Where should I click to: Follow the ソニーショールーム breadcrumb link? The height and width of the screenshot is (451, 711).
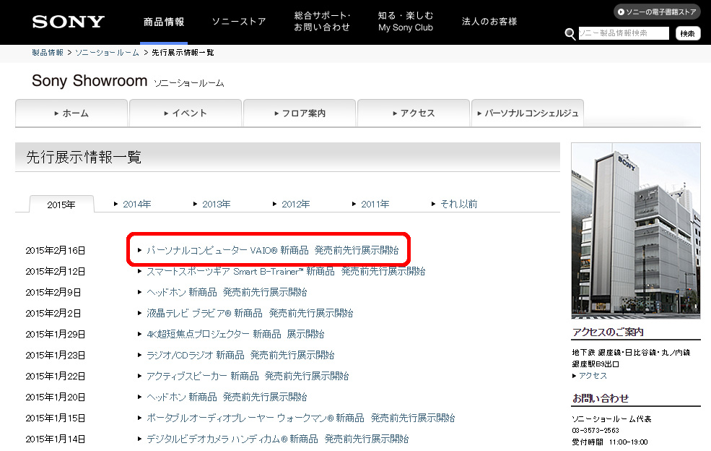click(107, 53)
